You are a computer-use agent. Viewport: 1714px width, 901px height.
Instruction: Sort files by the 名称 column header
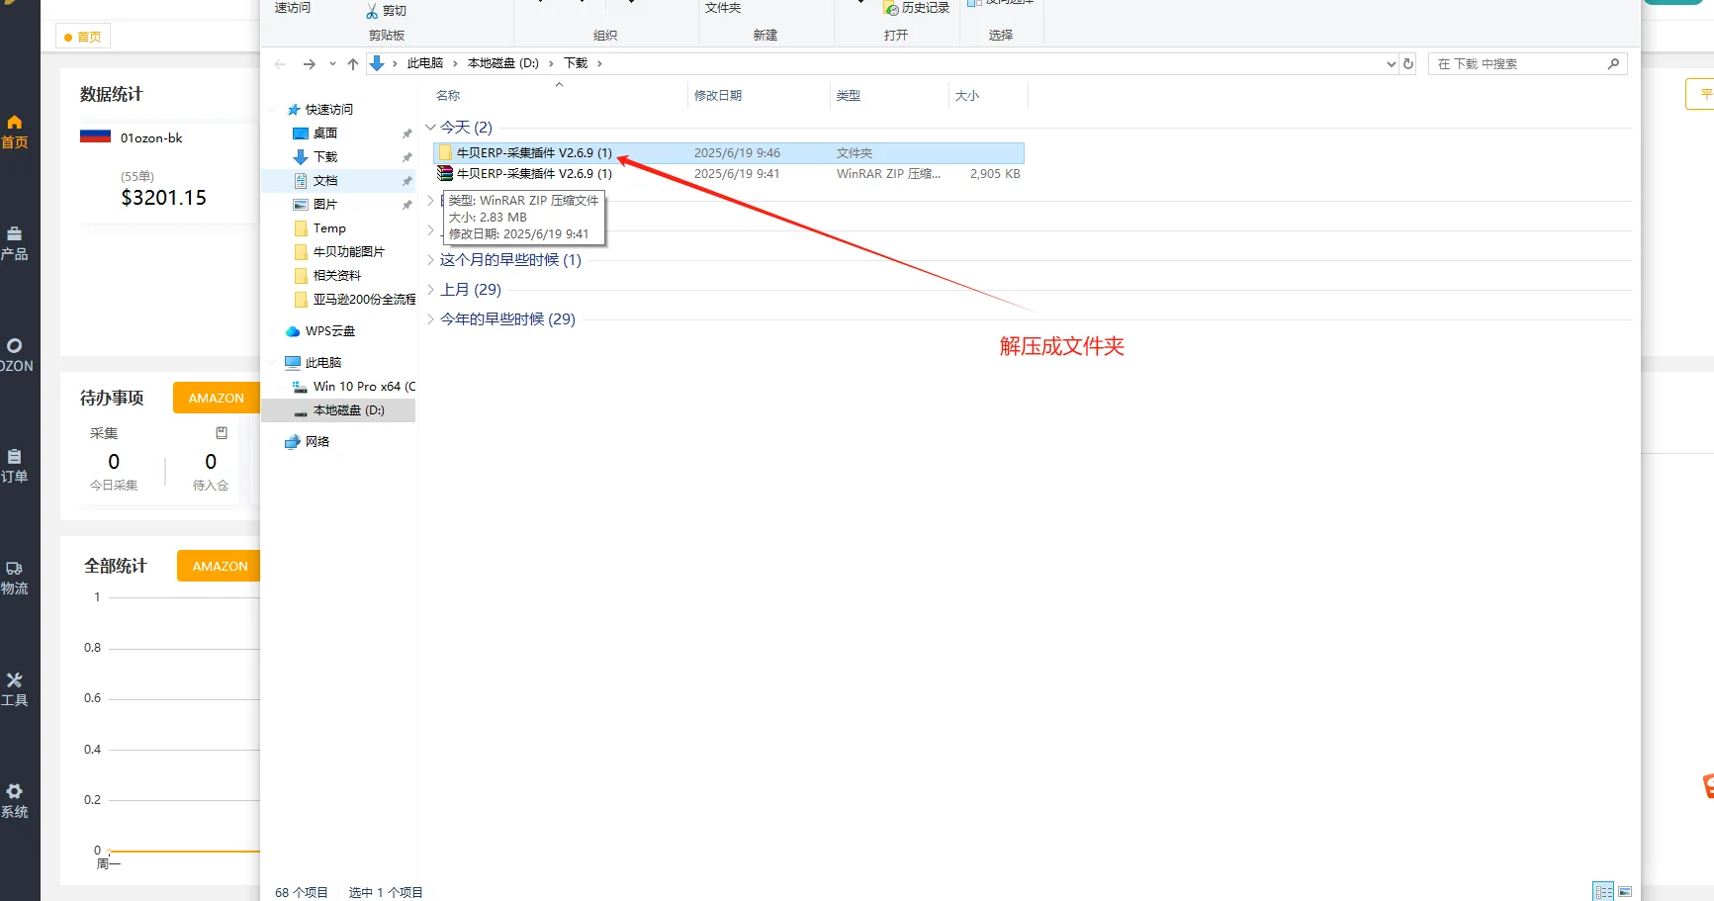pyautogui.click(x=448, y=96)
